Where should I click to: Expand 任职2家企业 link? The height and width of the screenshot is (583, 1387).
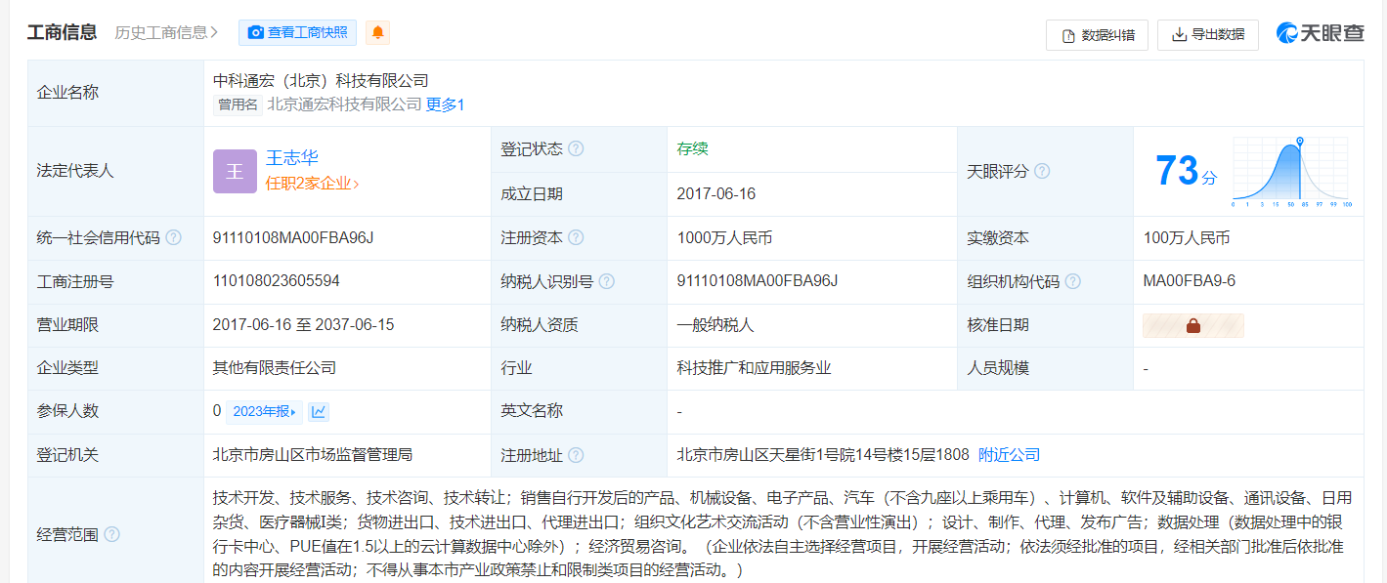pyautogui.click(x=313, y=184)
